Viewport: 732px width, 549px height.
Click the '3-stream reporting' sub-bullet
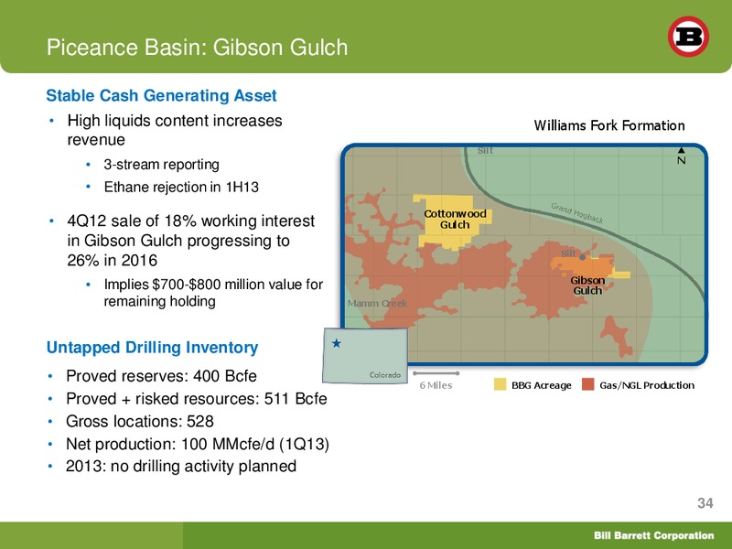(162, 165)
